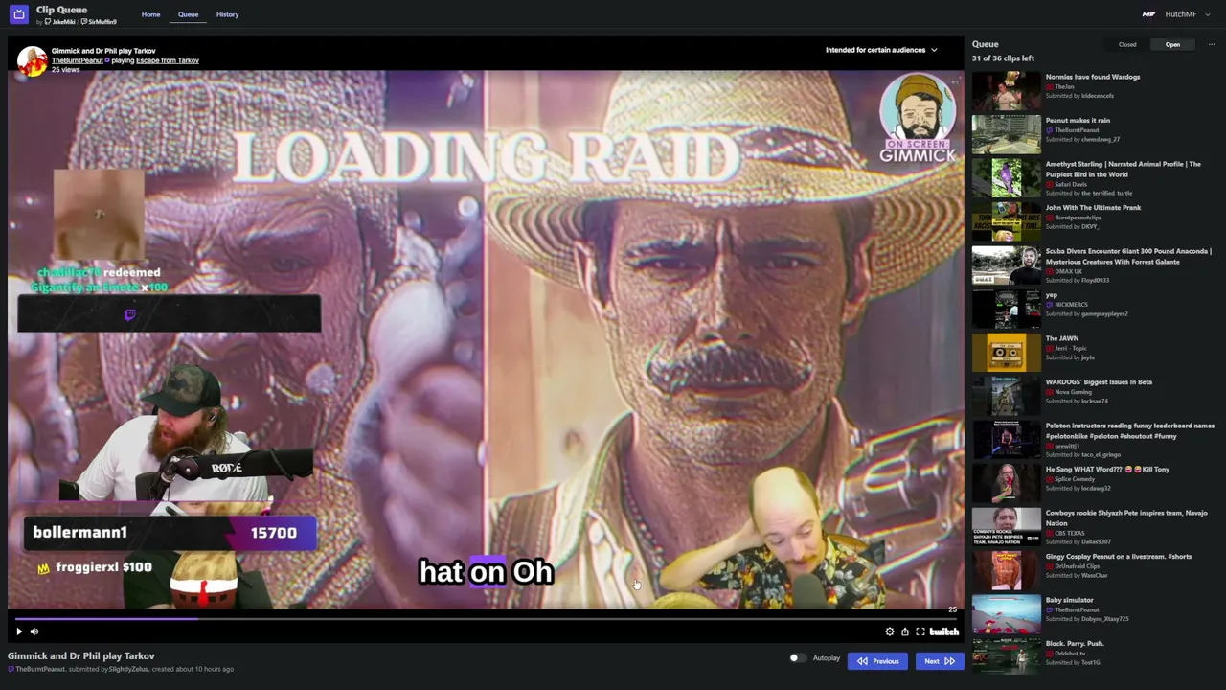Select the Cowboys rookie Shiyazh Pete thumbnail
This screenshot has width=1226, height=690.
pos(1006,527)
